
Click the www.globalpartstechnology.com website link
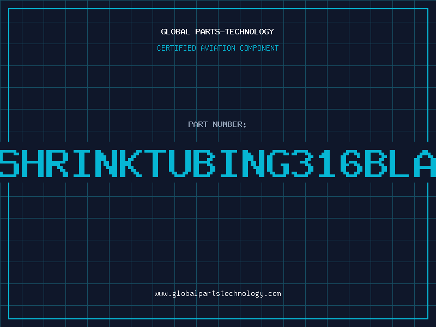pyautogui.click(x=217, y=294)
